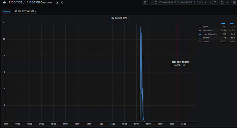Sort legend by max column

(223, 24)
